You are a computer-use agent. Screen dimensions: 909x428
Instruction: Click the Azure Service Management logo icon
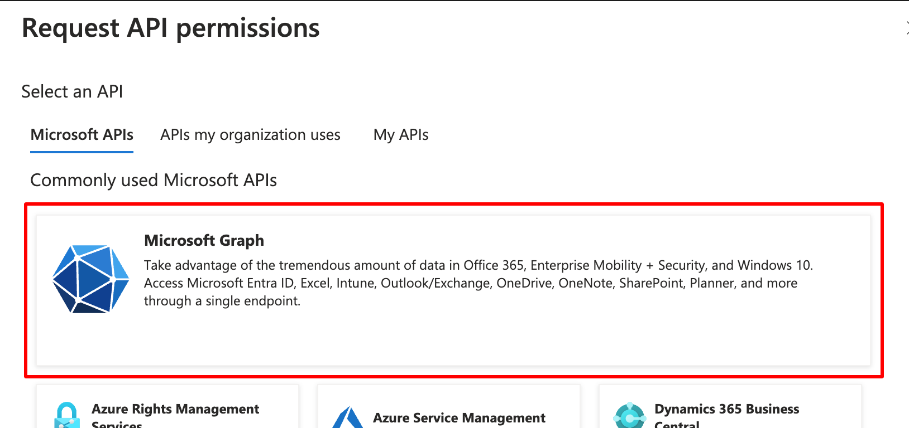tap(348, 417)
